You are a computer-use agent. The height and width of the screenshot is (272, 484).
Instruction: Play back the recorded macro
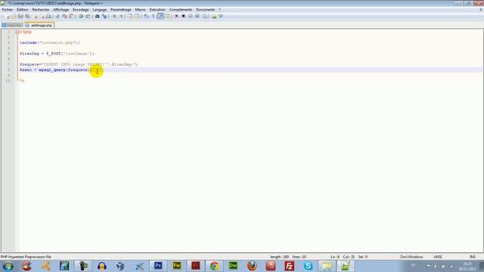191,16
